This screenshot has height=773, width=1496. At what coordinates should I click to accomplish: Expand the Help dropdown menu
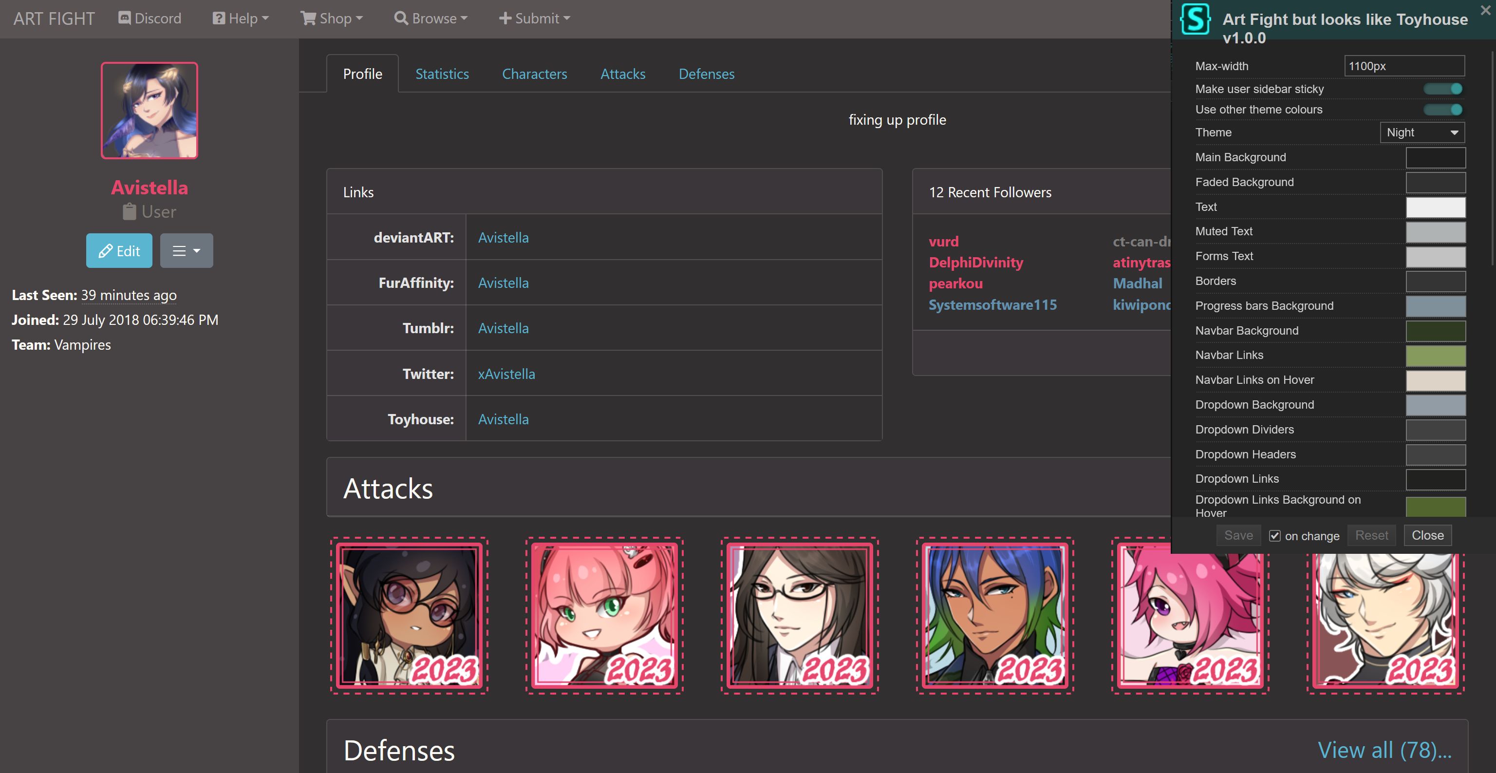[241, 18]
